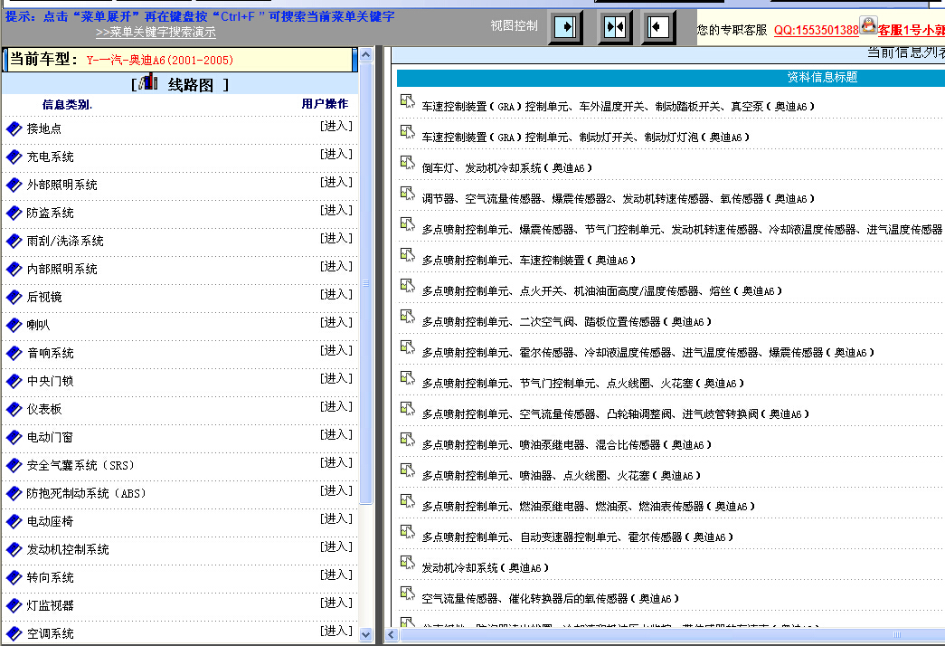Open the menu keyword search demo link

point(156,32)
